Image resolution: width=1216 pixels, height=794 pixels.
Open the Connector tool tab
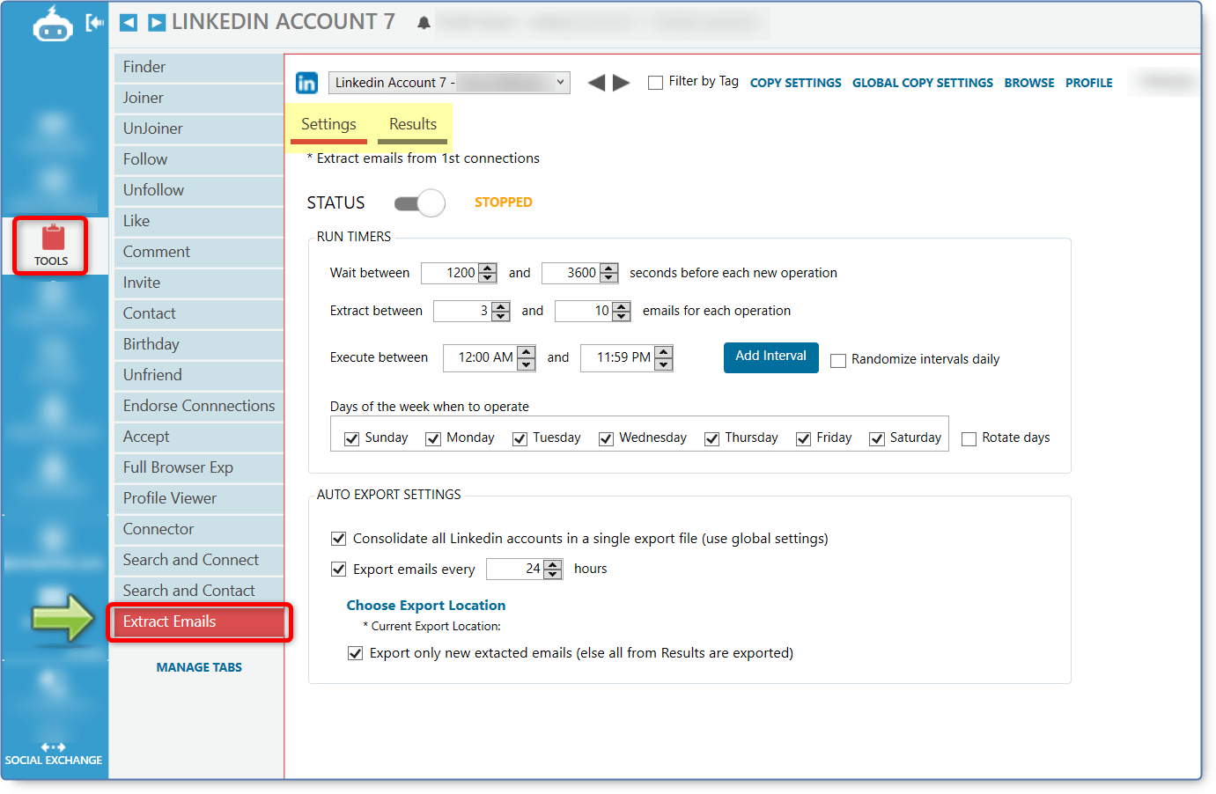199,530
